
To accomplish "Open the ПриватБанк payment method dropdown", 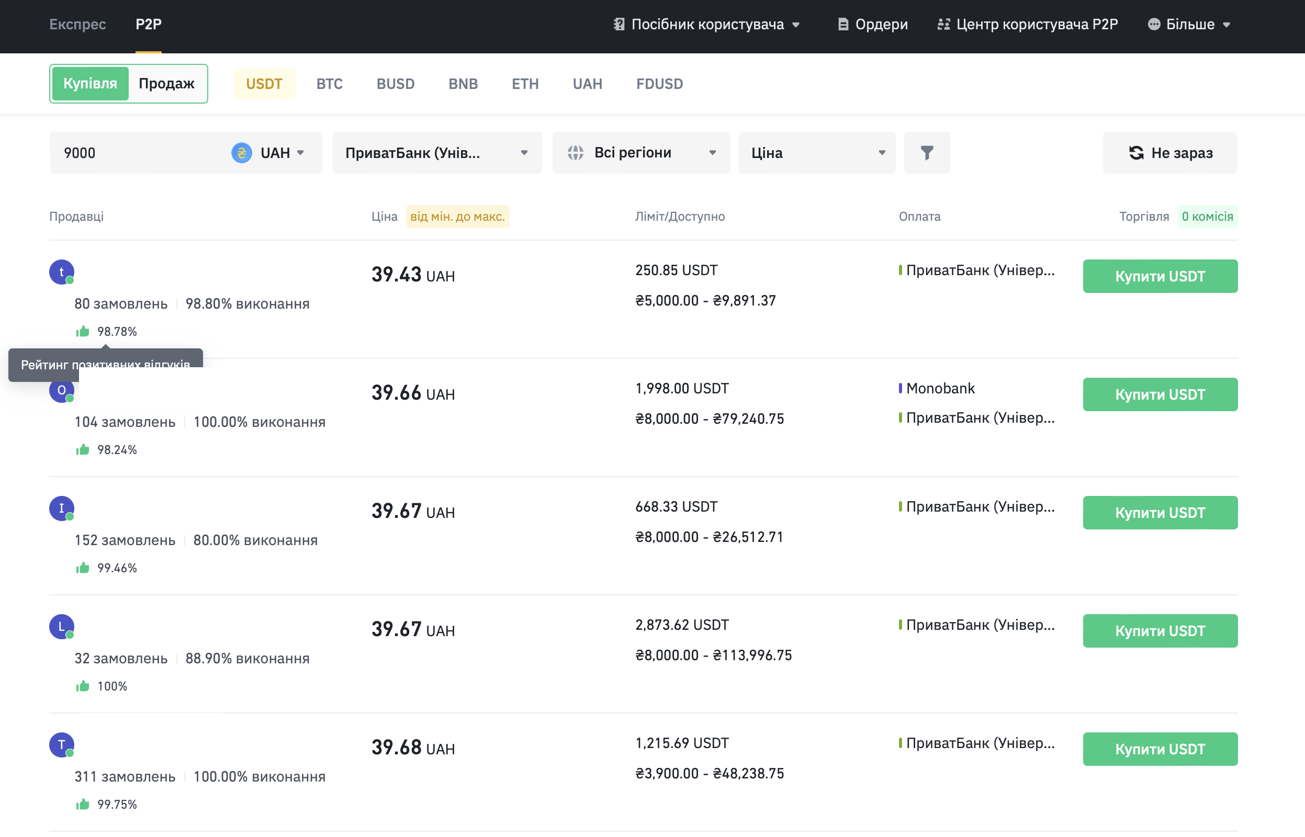I will pyautogui.click(x=436, y=153).
